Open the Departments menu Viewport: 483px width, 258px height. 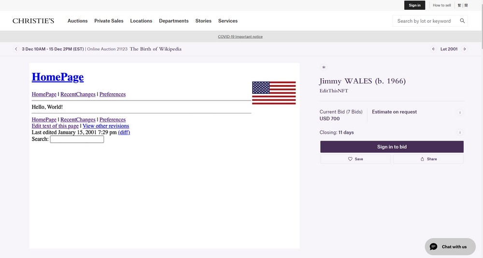tap(174, 21)
